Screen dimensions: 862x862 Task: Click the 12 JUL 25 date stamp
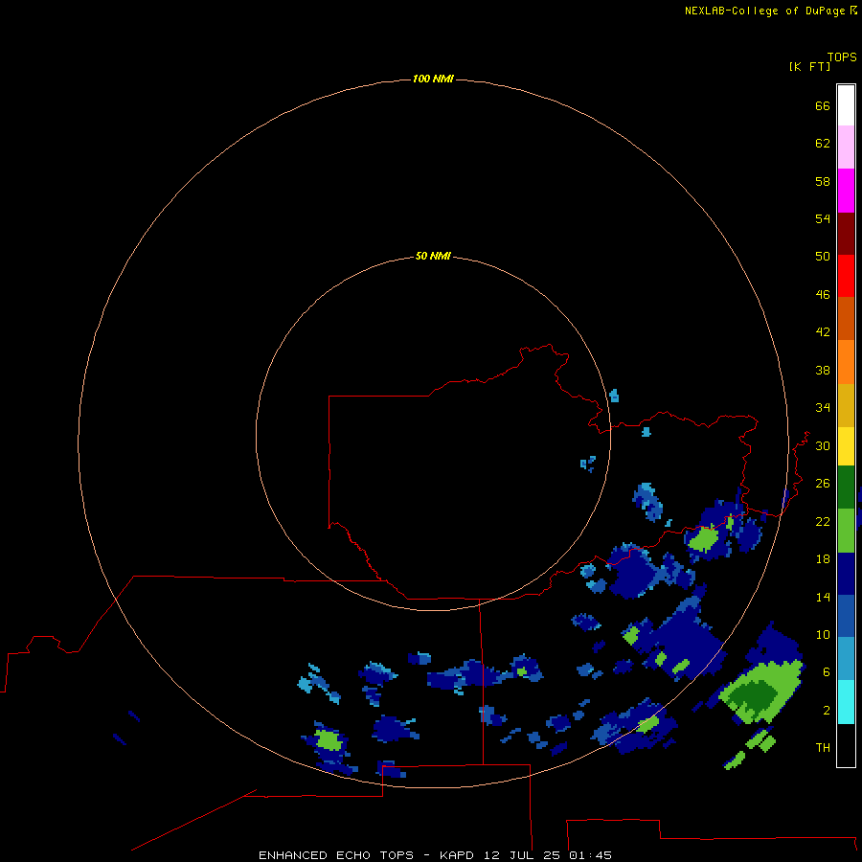click(522, 855)
